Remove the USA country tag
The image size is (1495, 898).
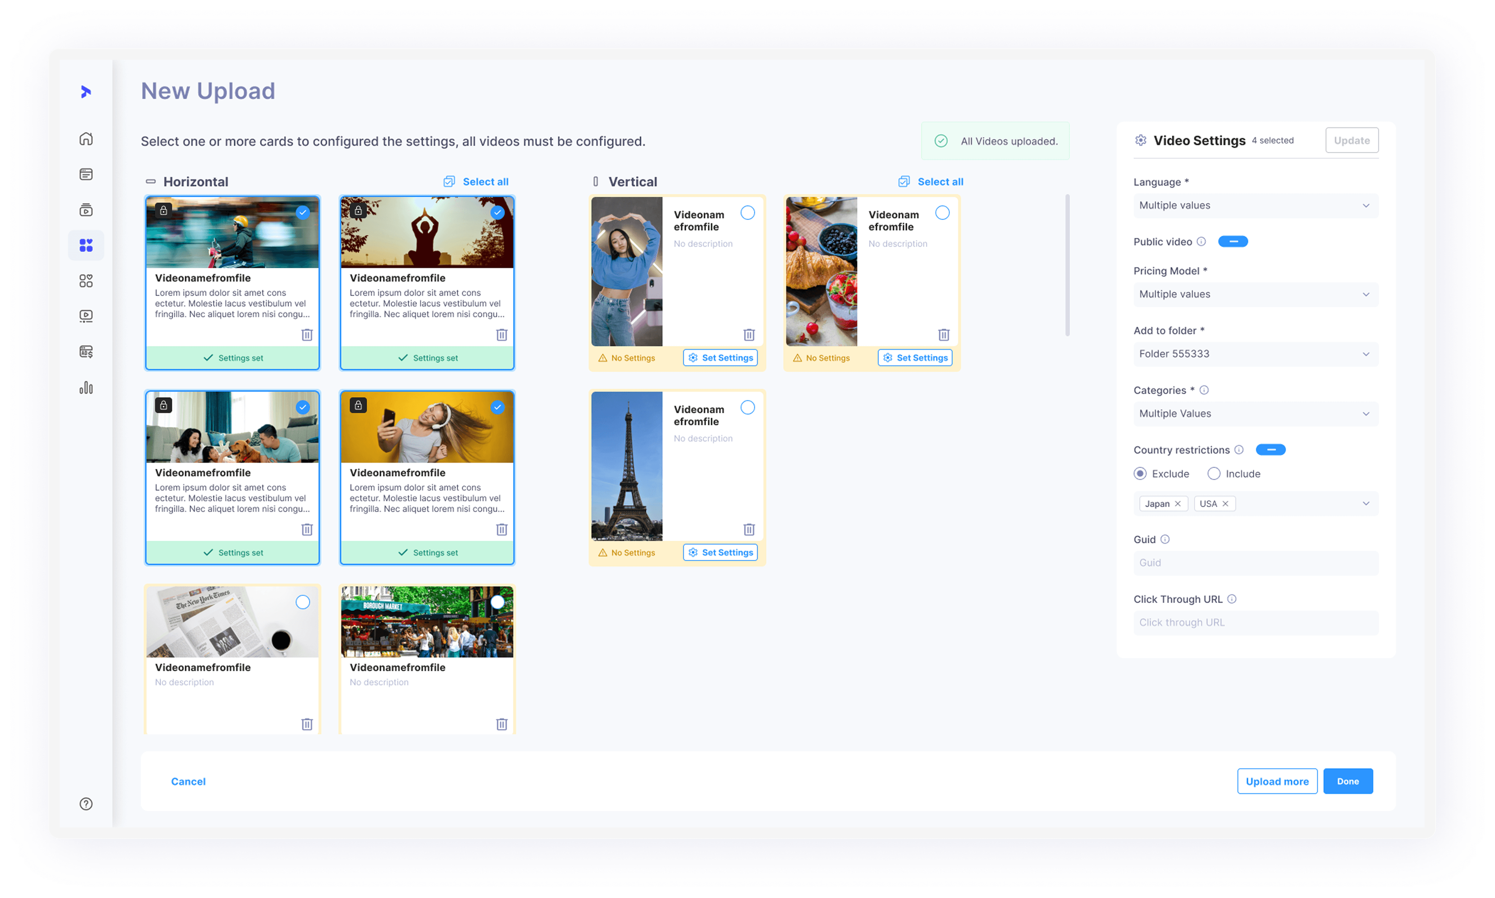[1225, 504]
